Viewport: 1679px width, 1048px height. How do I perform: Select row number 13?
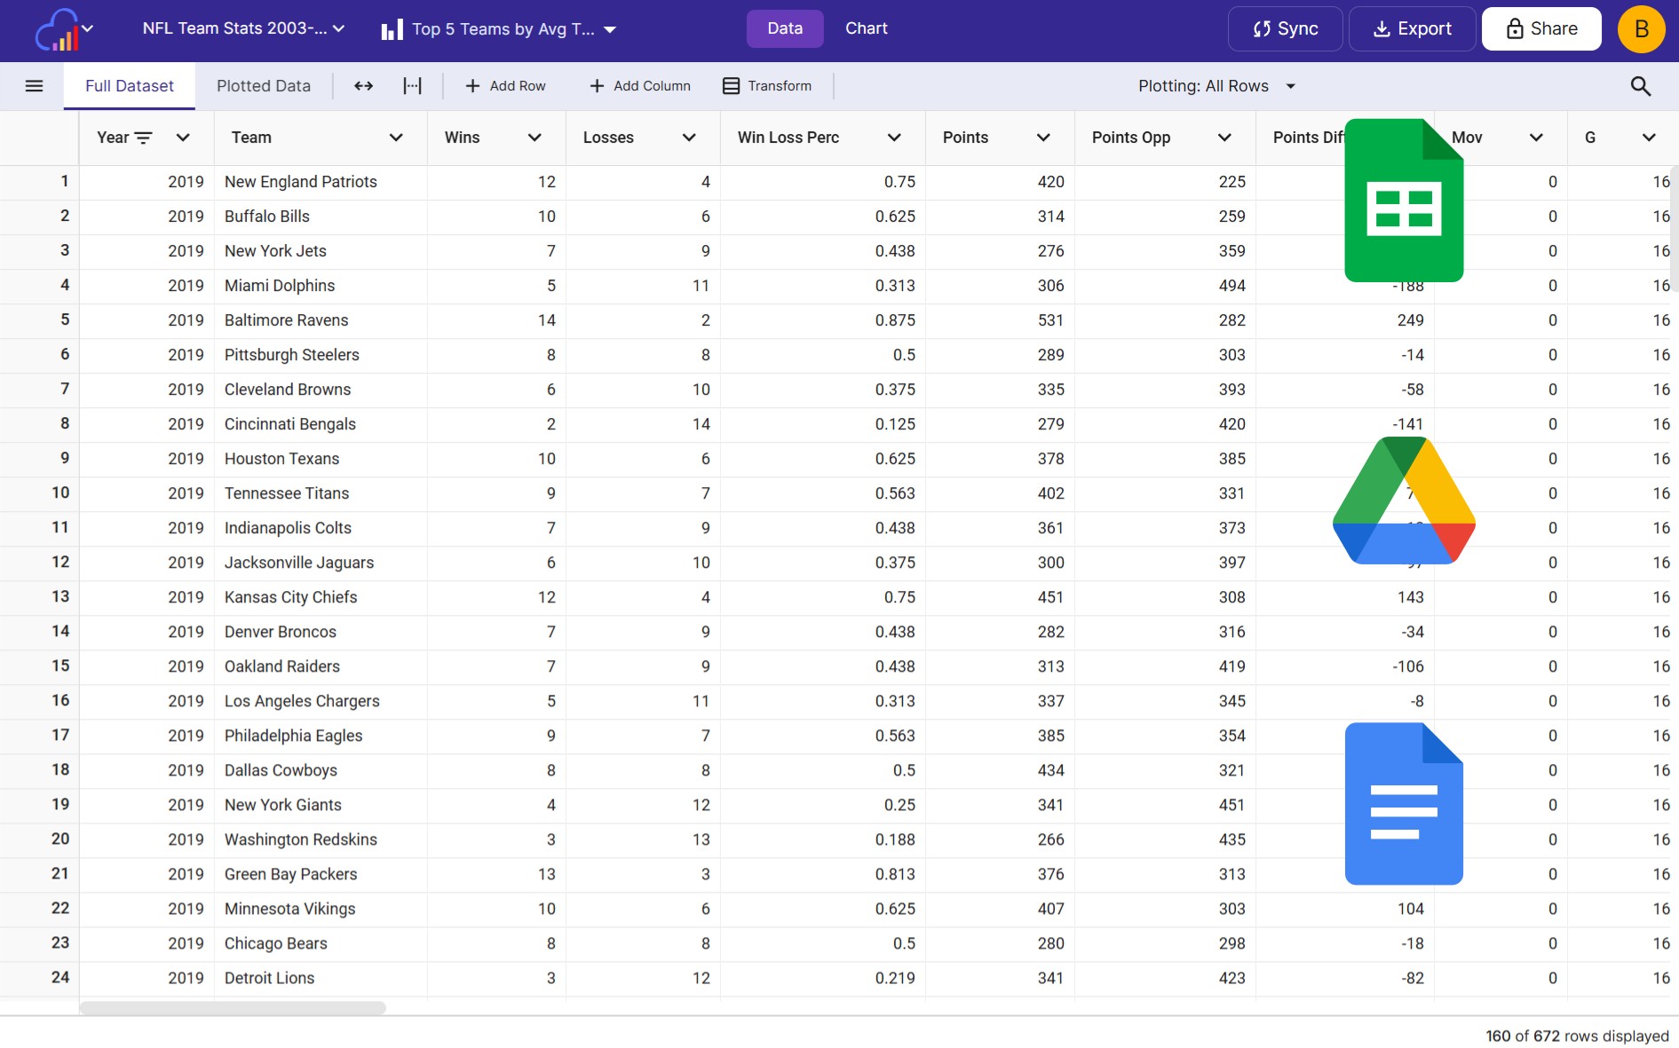coord(40,596)
